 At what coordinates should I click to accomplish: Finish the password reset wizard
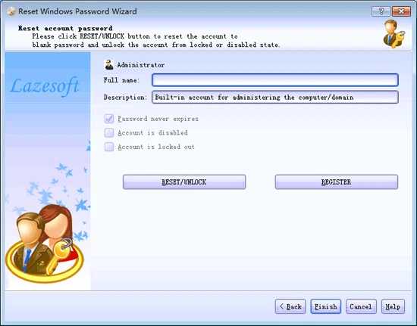(x=326, y=306)
